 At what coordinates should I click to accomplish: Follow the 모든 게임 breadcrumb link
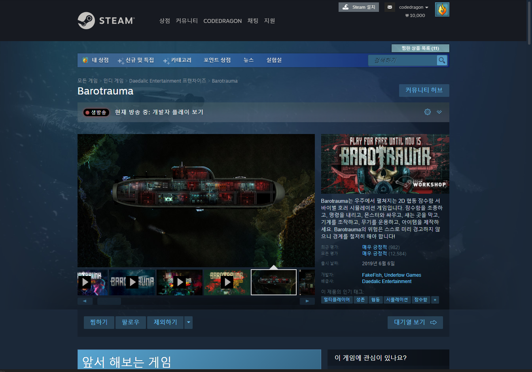click(87, 81)
